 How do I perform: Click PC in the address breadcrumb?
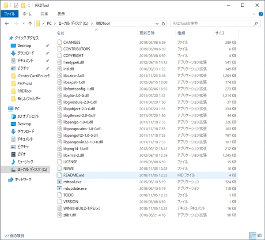coord(49,23)
